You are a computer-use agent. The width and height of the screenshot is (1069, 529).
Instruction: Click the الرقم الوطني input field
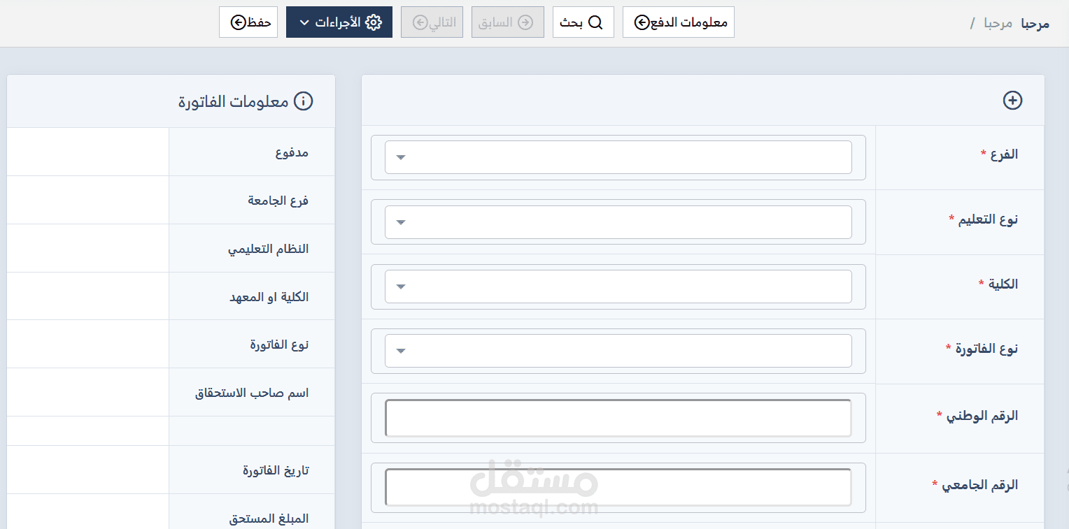coord(618,418)
